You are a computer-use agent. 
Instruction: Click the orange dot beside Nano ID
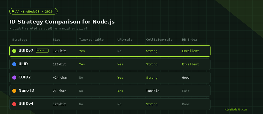(14, 91)
